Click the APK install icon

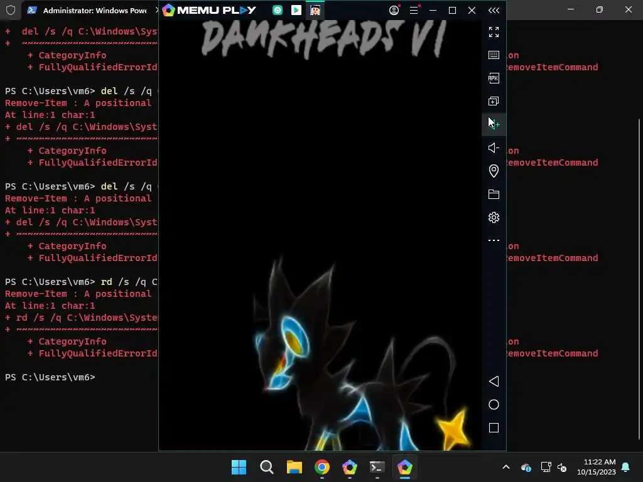pyautogui.click(x=494, y=78)
